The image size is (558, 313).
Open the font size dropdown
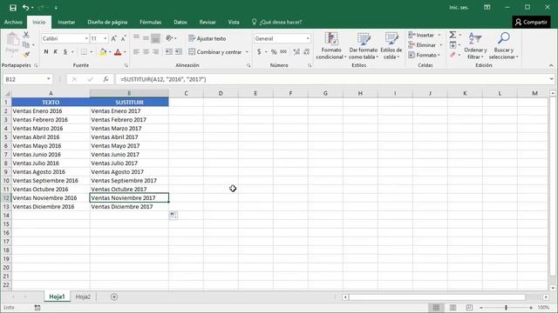point(105,38)
